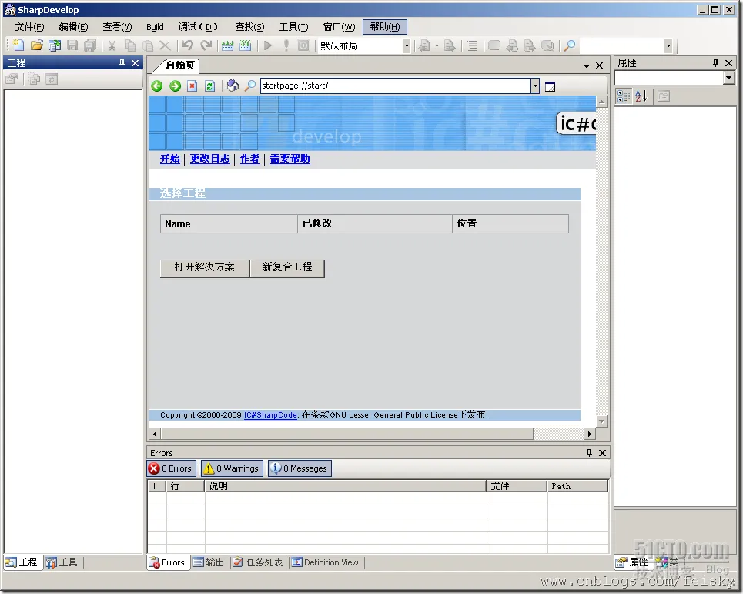The image size is (743, 594).
Task: Open the 默认布局 layout dropdown
Action: 407,45
